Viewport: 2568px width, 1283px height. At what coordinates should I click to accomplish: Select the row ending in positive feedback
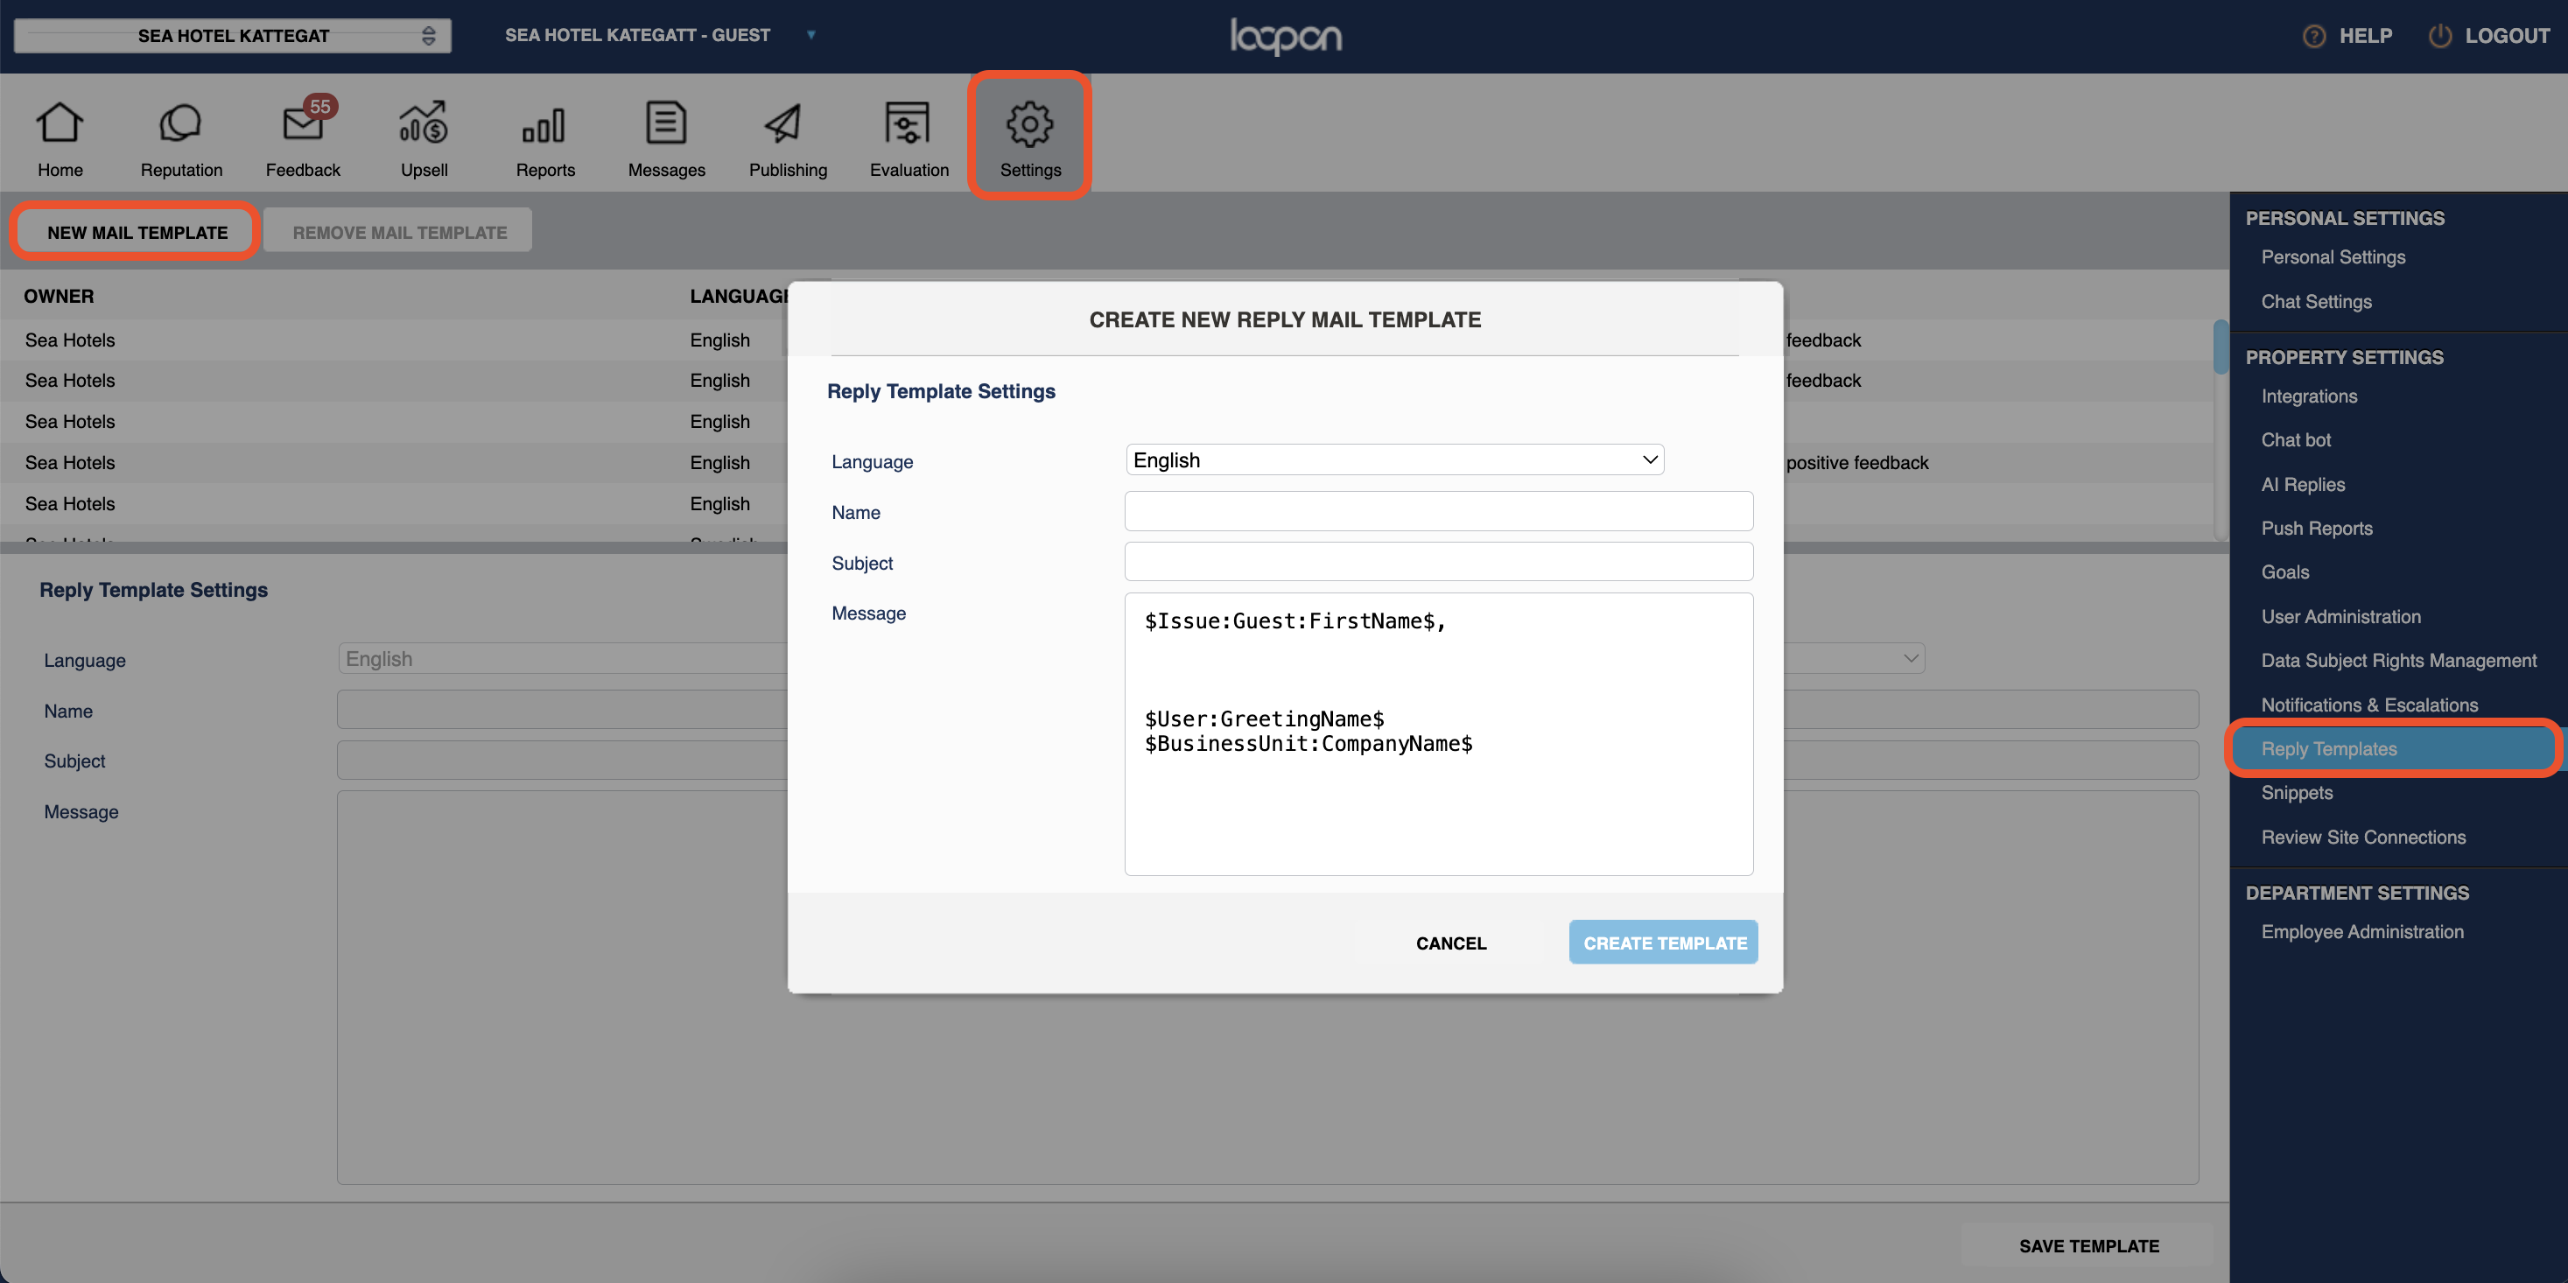click(1106, 463)
